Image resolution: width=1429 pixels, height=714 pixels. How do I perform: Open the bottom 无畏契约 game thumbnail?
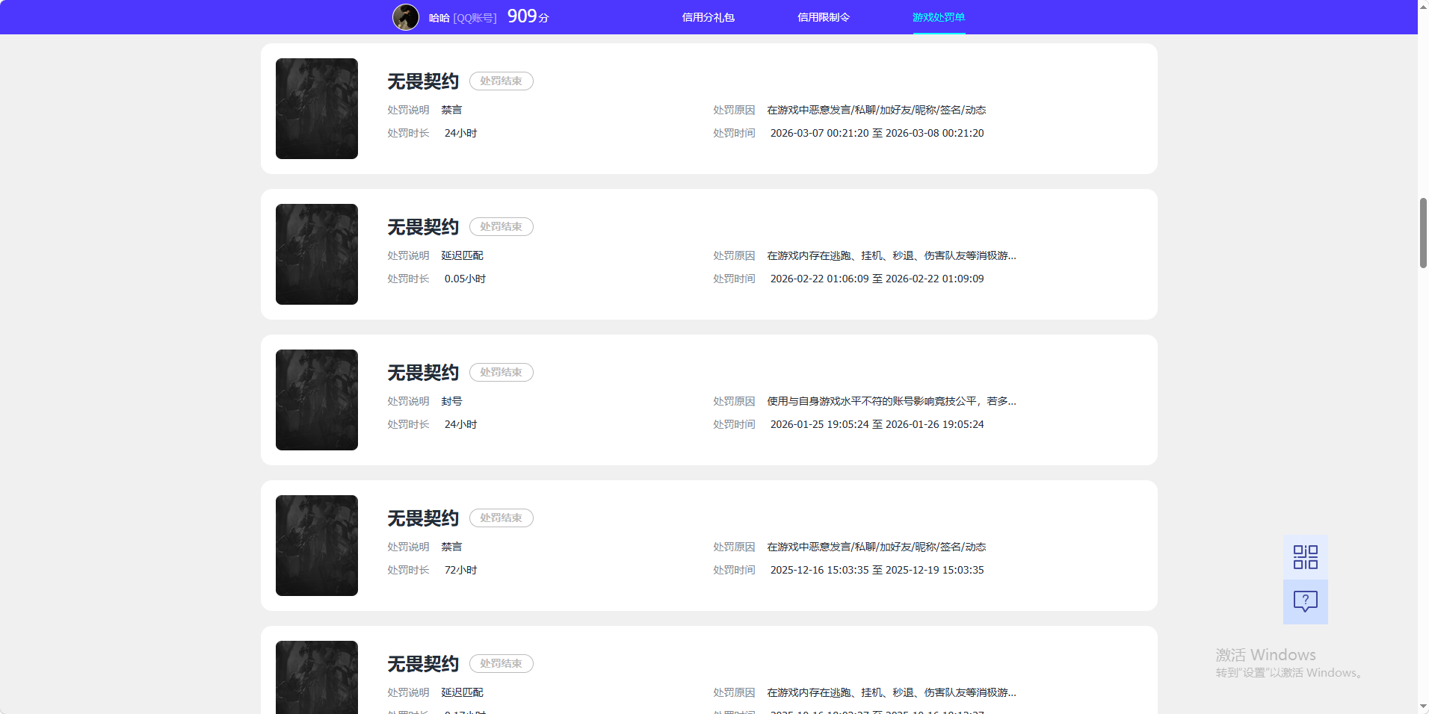click(x=316, y=677)
